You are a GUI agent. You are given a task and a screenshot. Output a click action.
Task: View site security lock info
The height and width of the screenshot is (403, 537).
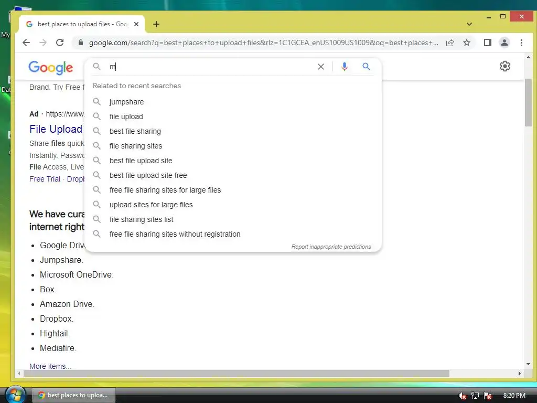[80, 43]
